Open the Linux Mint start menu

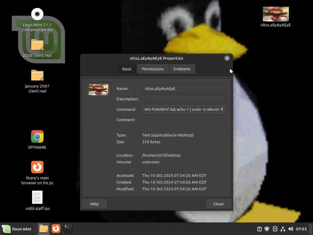[17, 229]
